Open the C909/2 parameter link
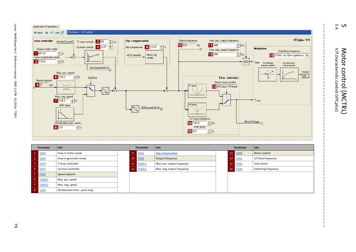This screenshot has width=356, height=252. tap(44, 185)
